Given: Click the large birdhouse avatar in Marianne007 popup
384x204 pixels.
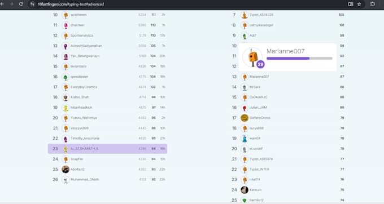Looking at the screenshot, I should pyautogui.click(x=252, y=57).
